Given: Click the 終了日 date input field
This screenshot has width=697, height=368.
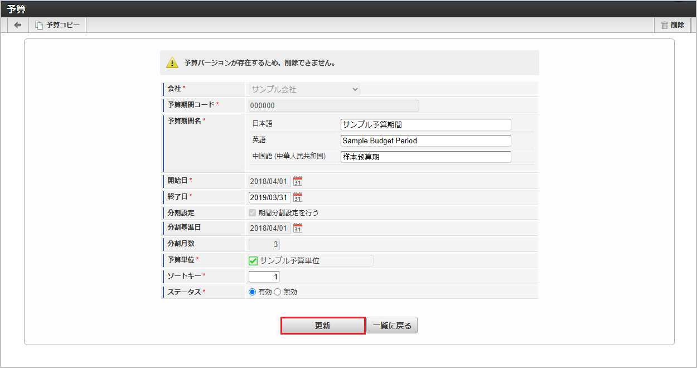Looking at the screenshot, I should click(269, 197).
